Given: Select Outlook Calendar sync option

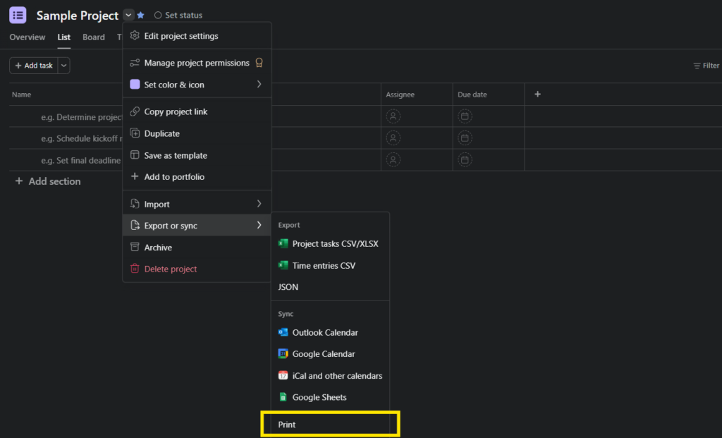Looking at the screenshot, I should (325, 332).
